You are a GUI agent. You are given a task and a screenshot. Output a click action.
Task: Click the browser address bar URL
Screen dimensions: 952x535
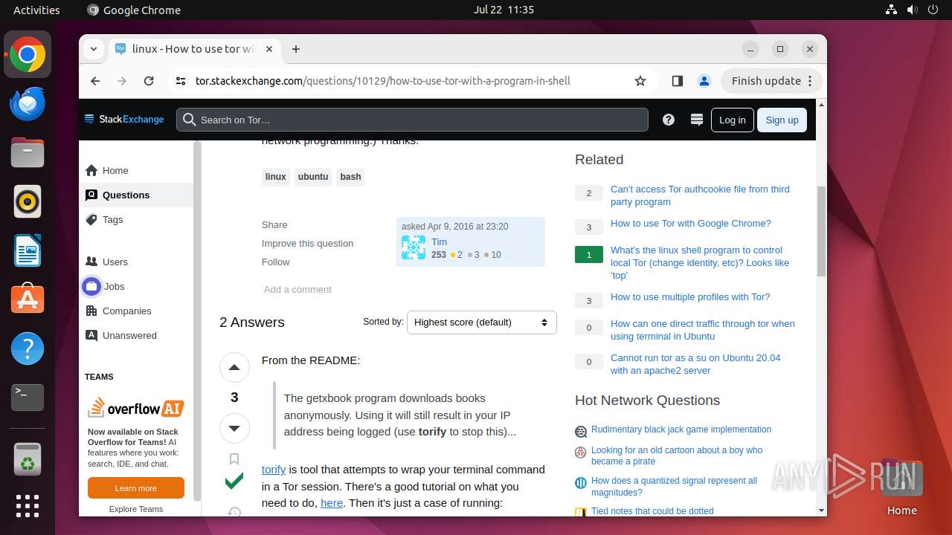383,81
